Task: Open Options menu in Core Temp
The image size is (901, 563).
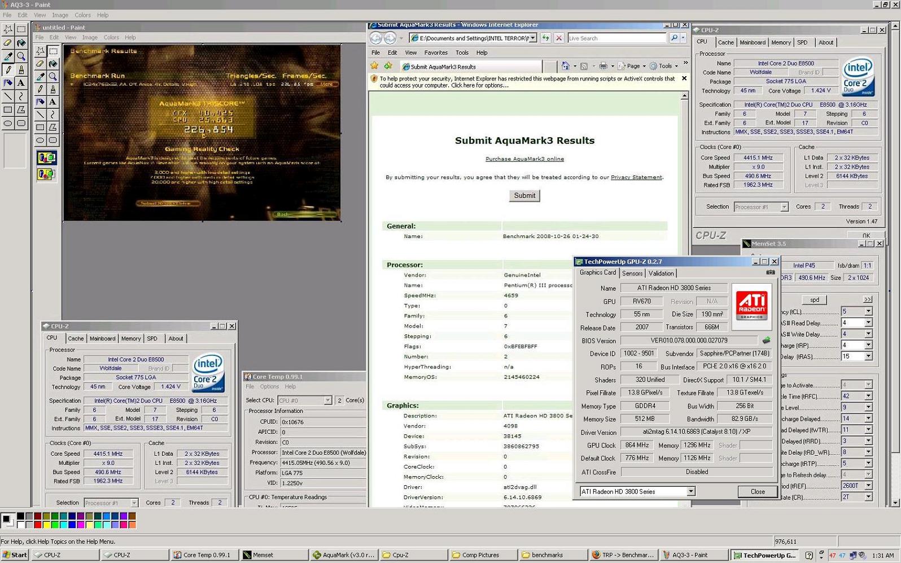Action: click(x=269, y=386)
